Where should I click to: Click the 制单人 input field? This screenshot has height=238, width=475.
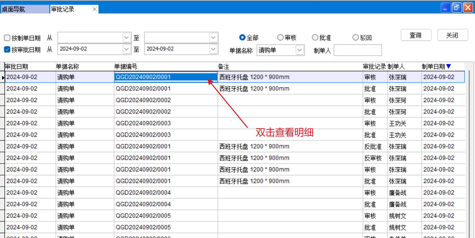[x=358, y=50]
